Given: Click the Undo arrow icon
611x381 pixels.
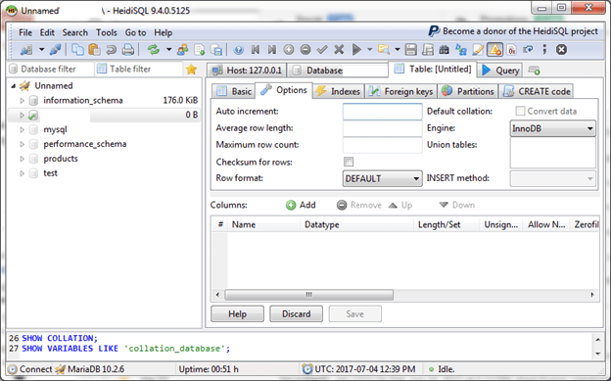Looking at the screenshot, I should click(111, 50).
